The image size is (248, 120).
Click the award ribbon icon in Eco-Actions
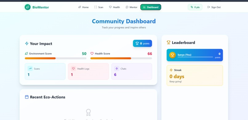[88, 112]
